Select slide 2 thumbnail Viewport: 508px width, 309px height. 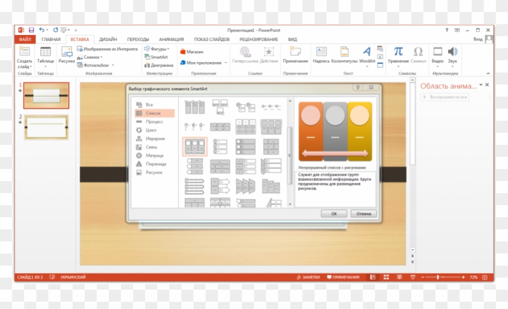[47, 127]
